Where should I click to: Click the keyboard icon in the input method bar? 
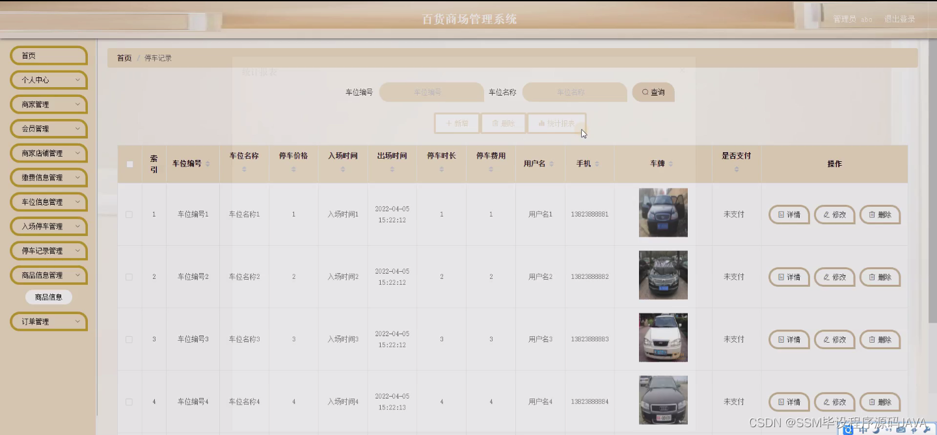(x=901, y=430)
